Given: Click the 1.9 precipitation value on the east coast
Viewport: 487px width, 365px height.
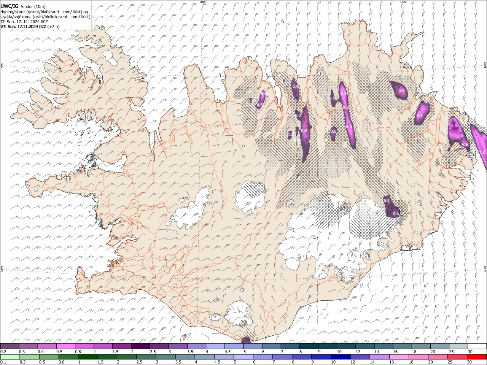Looking at the screenshot, I should click(x=454, y=126).
